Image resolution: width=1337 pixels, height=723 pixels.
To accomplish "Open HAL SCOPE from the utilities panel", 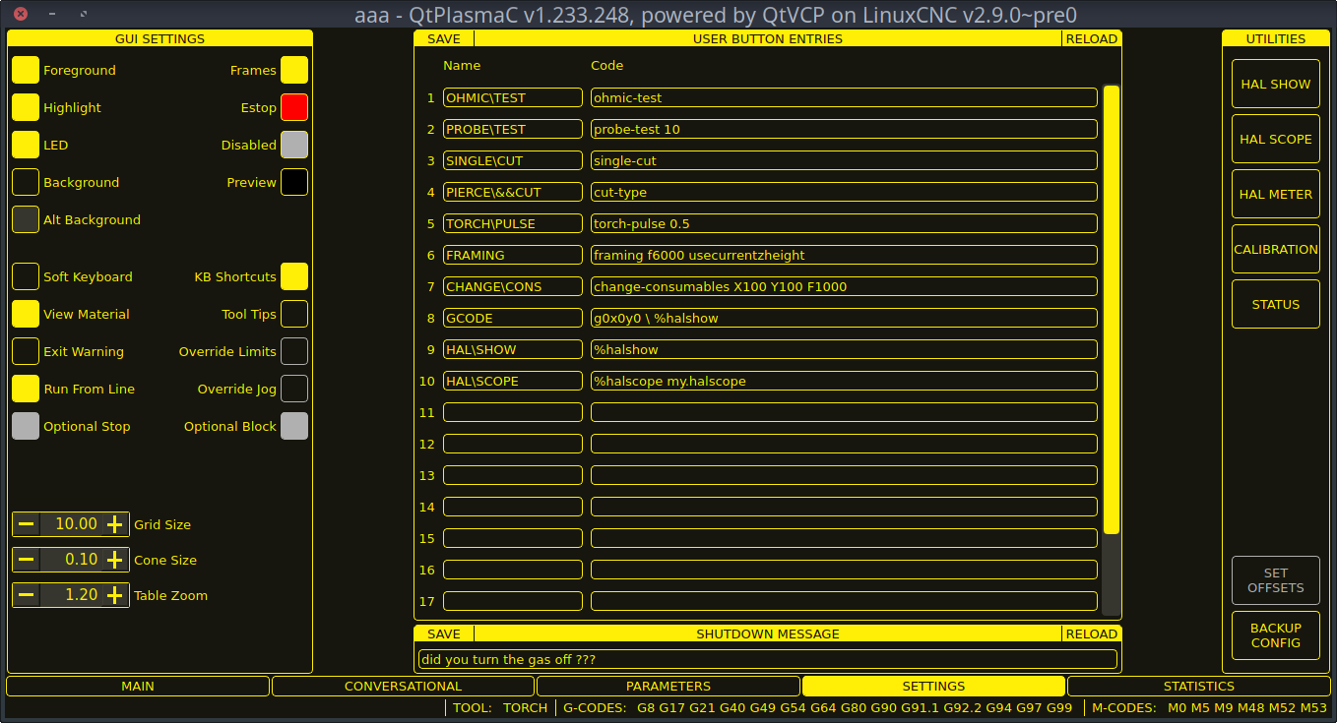I will point(1275,139).
